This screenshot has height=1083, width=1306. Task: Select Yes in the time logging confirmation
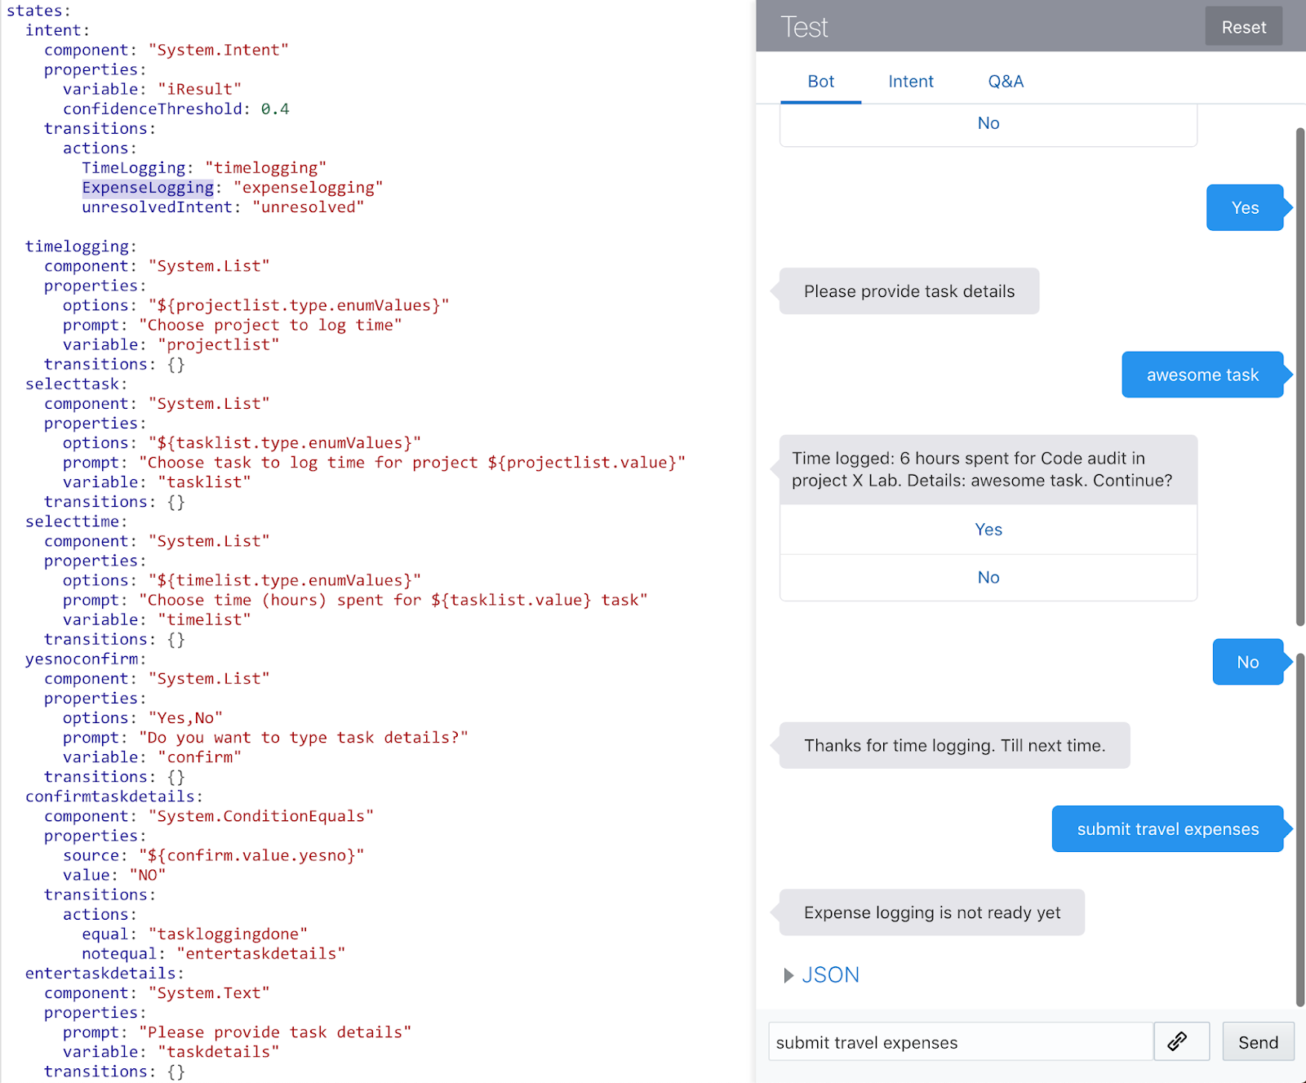(988, 529)
